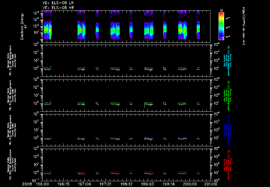This screenshot has width=270, height=187.
Task: Click the green trace segment near 196:00
Action: point(47,102)
